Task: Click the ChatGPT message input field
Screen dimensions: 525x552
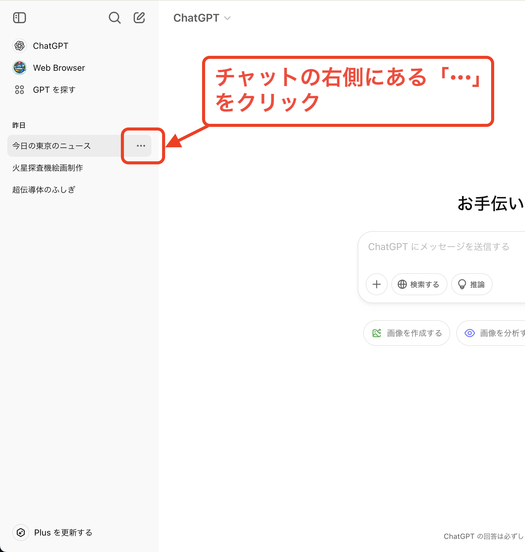Action: click(439, 246)
